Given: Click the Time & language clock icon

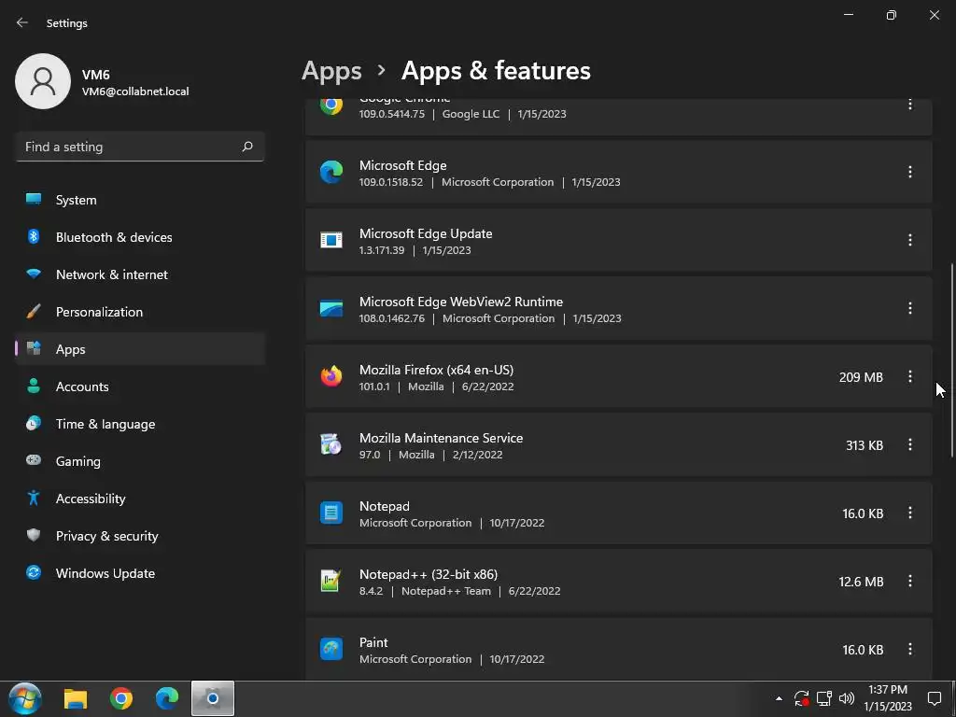Looking at the screenshot, I should click(34, 423).
